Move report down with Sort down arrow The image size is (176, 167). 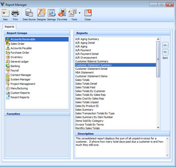[x=165, y=52]
